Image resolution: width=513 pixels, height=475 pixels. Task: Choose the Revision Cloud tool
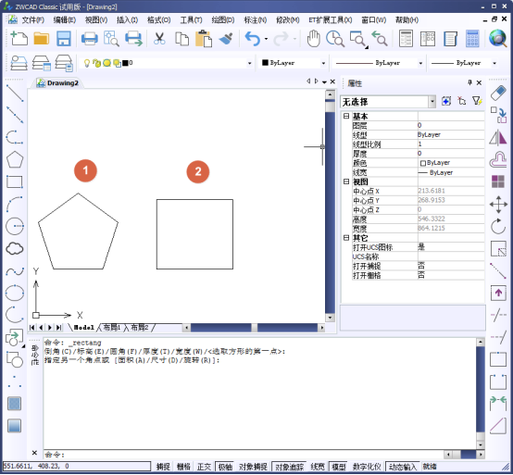[x=15, y=249]
